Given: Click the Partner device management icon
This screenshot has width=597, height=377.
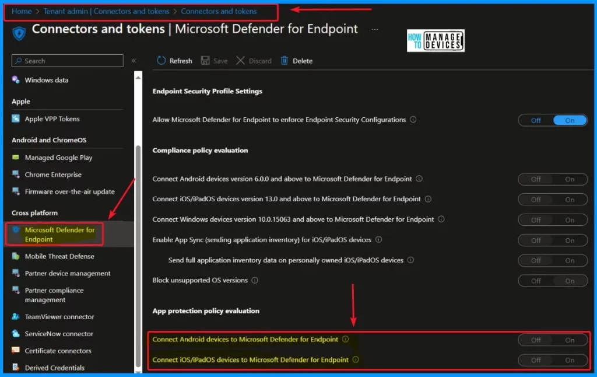Looking at the screenshot, I should coord(16,273).
